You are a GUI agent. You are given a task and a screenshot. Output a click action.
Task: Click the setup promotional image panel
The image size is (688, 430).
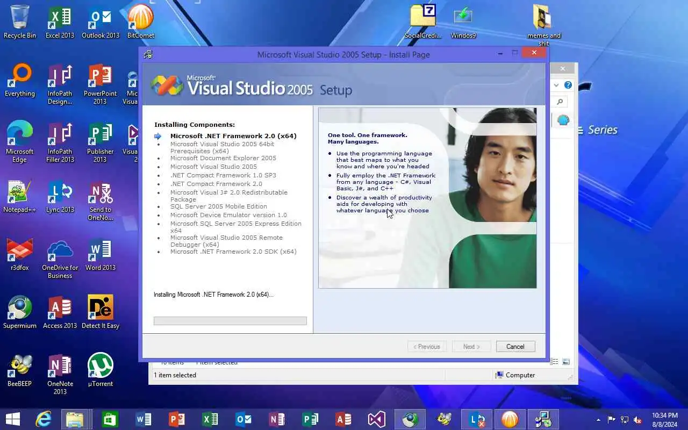427,198
